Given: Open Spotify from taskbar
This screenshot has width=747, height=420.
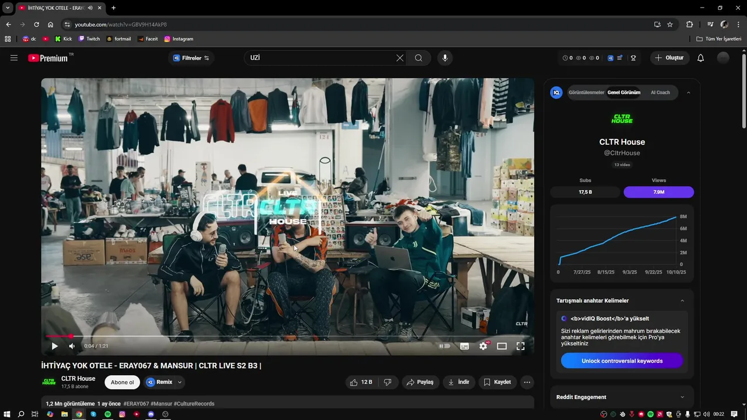Looking at the screenshot, I should coord(107,414).
